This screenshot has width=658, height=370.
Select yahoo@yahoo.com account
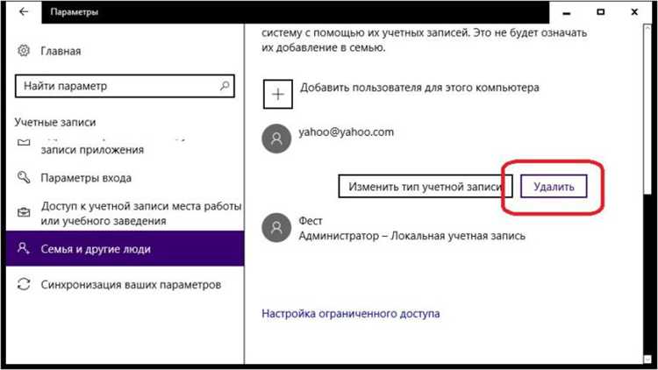coord(347,132)
